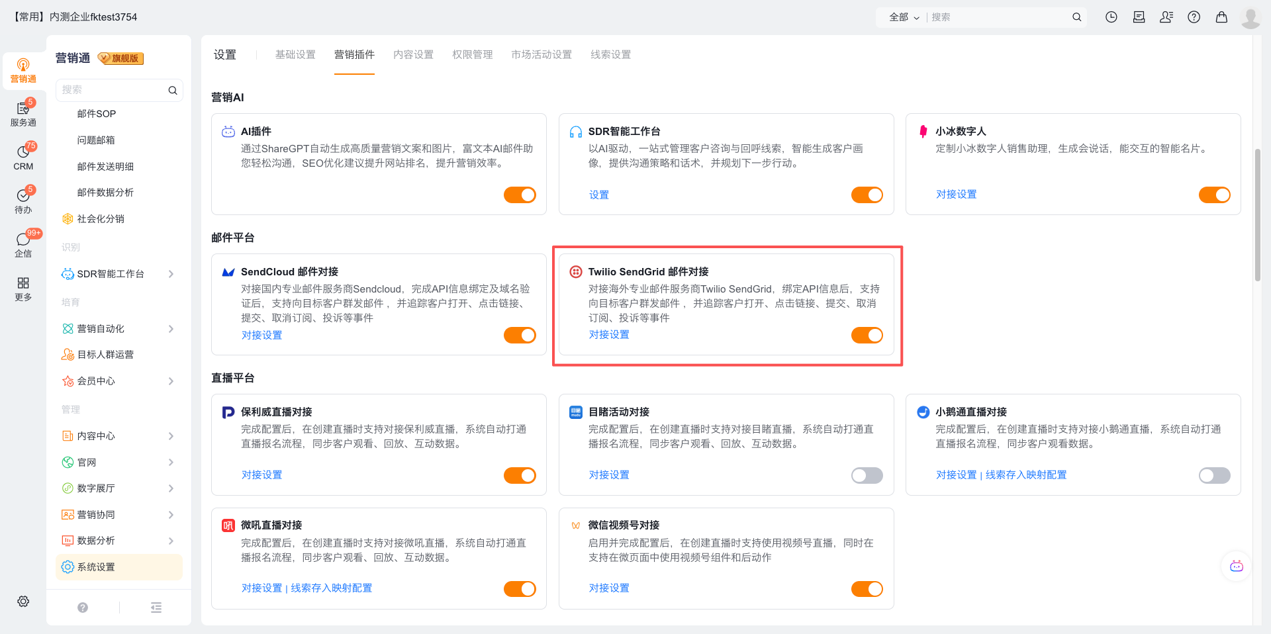Expand the 营销协同 sidebar section

pos(171,515)
